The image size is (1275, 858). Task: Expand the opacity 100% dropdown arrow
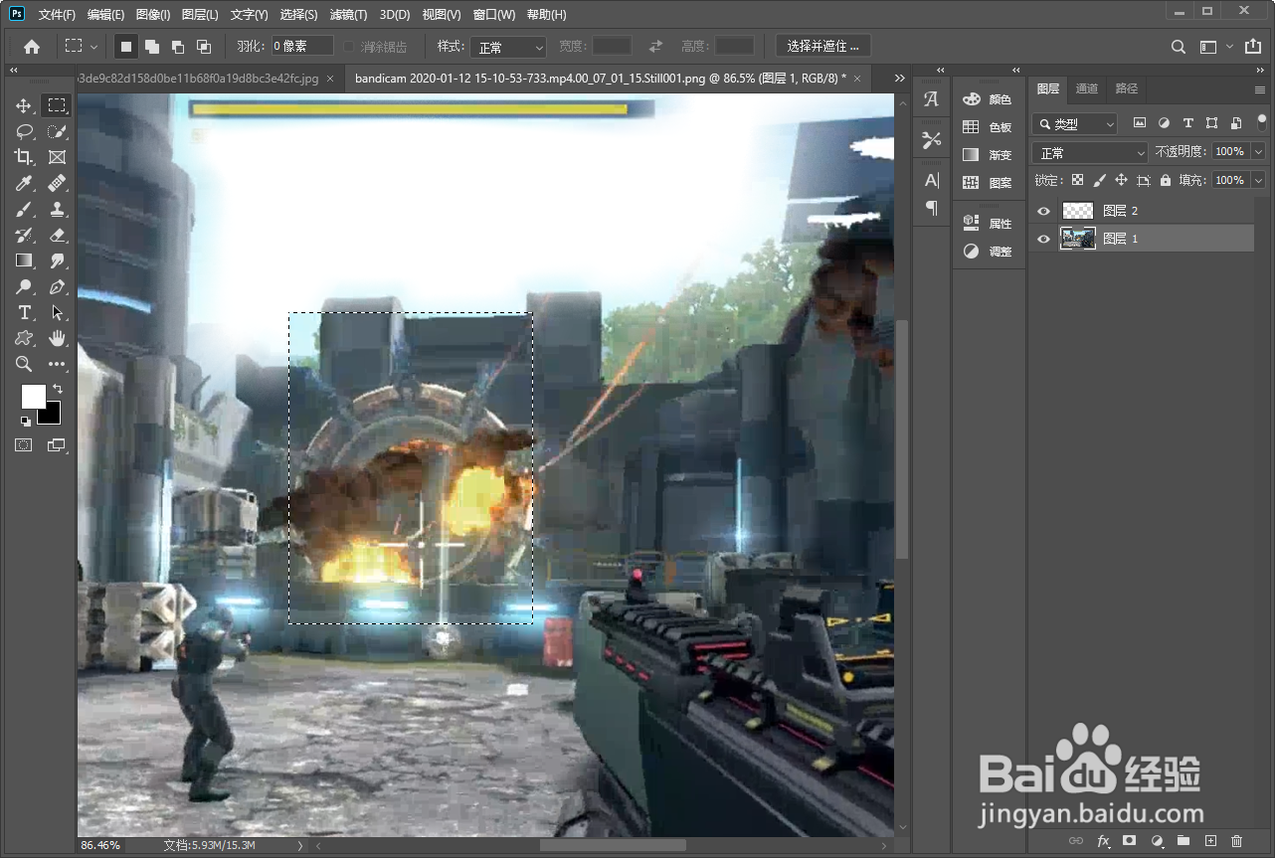coord(1258,152)
